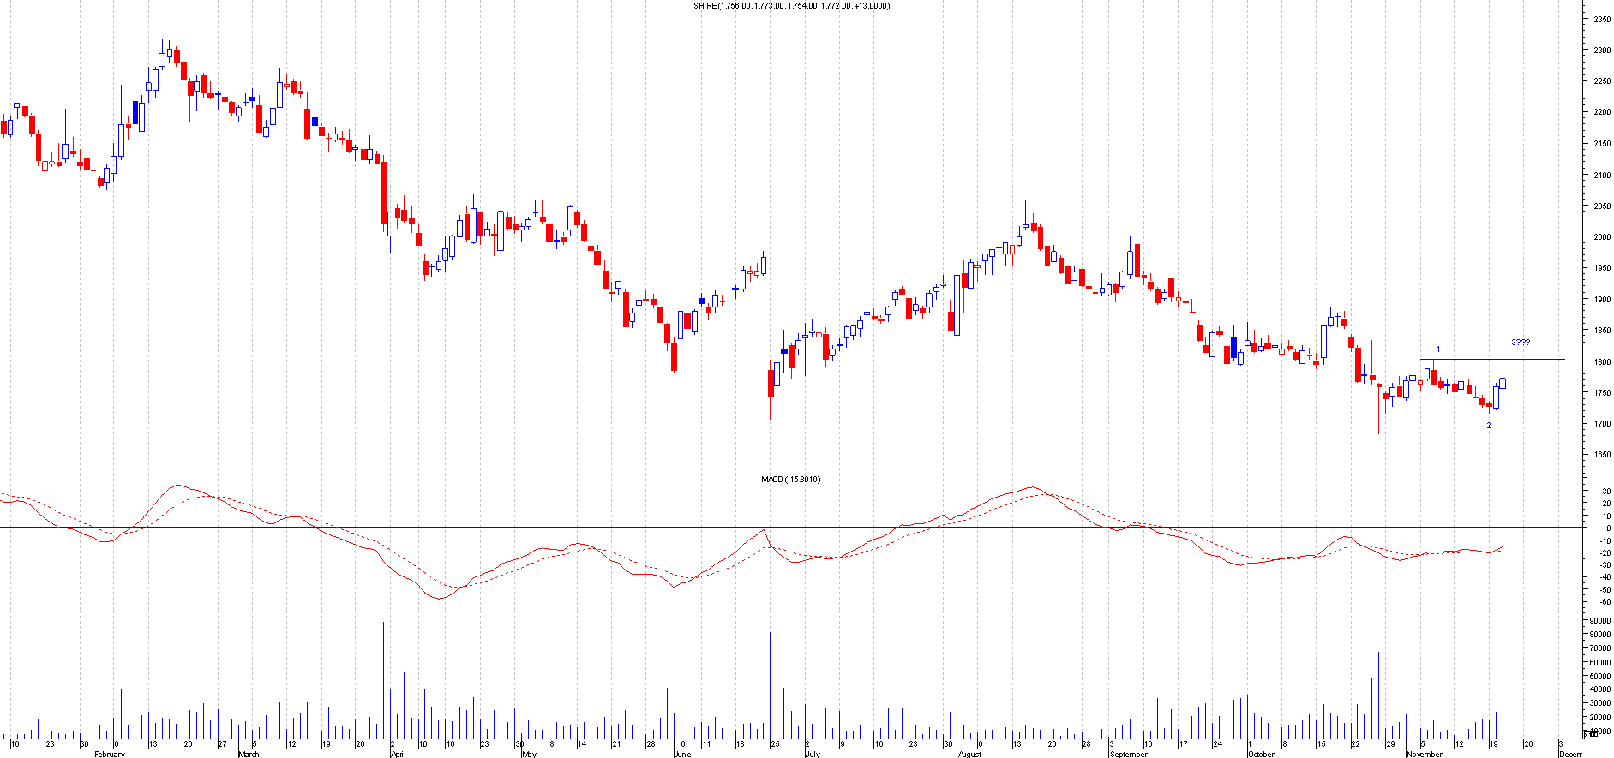1614x758 pixels.
Task: Click the 2350 value on the price scale
Action: coord(1601,19)
